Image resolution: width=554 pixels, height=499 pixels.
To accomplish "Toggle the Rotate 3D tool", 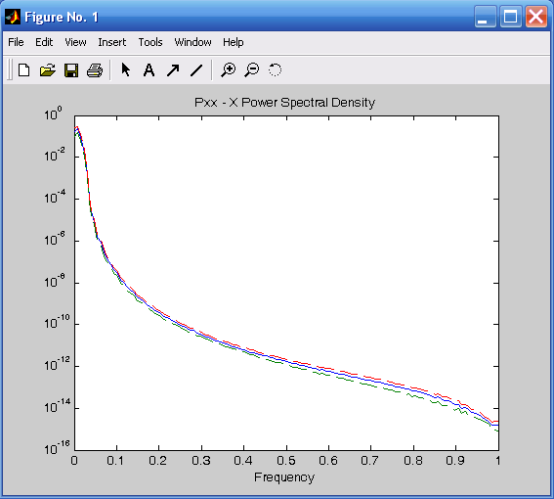I will point(275,69).
